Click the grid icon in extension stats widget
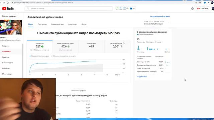This screenshot has width=214, height=120. [127, 8]
